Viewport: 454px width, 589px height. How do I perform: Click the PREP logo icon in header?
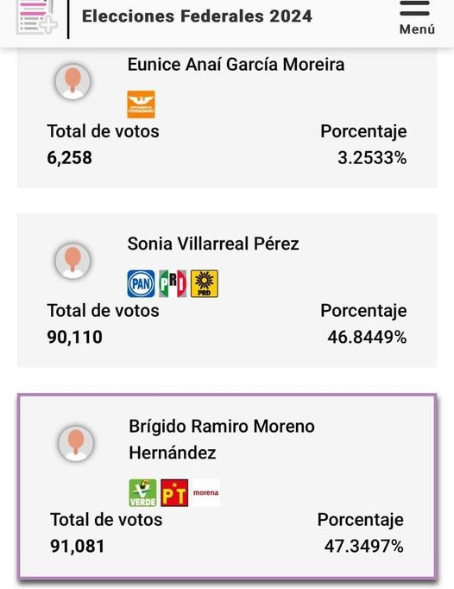(37, 17)
